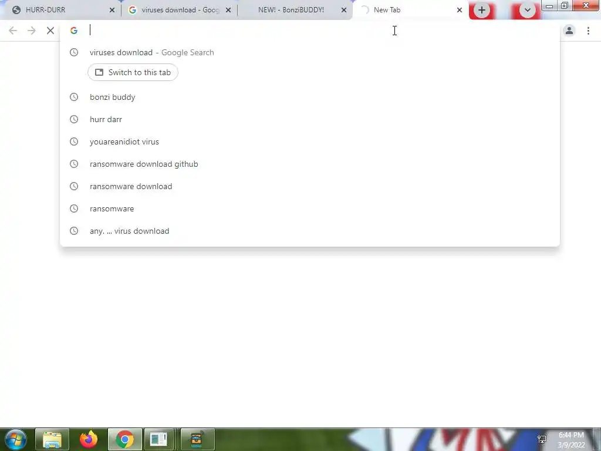Click the back navigation arrow
The image size is (601, 451).
tap(13, 31)
